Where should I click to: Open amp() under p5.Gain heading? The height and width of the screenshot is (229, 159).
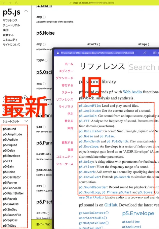coord(41,17)
